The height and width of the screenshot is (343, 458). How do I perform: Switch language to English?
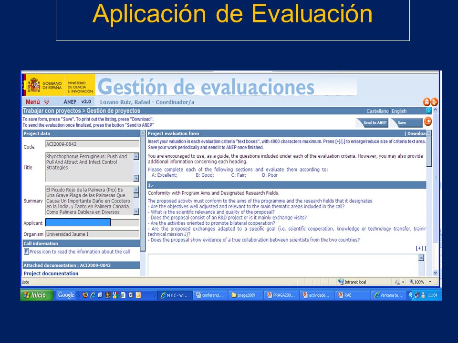[x=399, y=111]
